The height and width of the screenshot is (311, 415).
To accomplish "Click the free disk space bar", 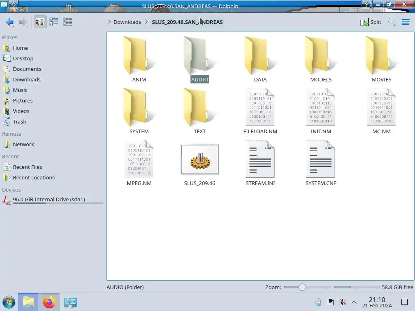I will click(x=357, y=287).
